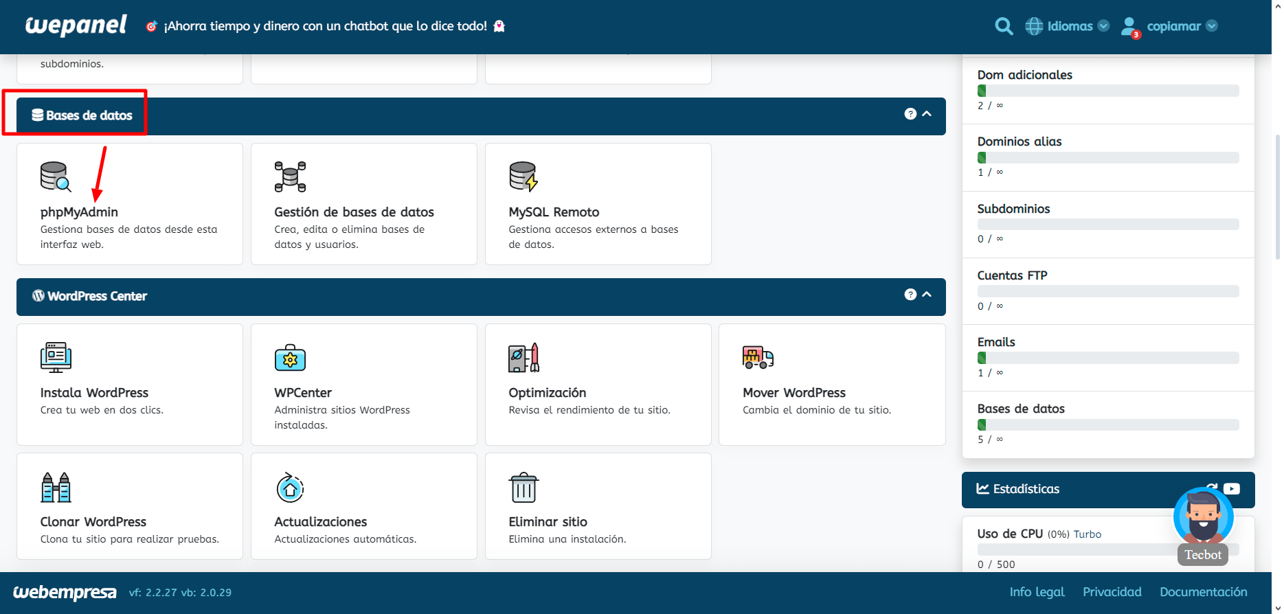The width and height of the screenshot is (1284, 614).
Task: Expand the Idiomas language dropdown
Action: pyautogui.click(x=1103, y=26)
